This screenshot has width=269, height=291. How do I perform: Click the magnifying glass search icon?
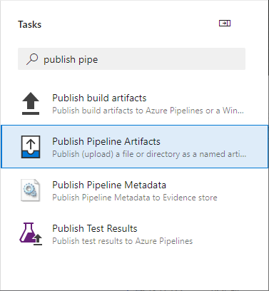click(32, 59)
